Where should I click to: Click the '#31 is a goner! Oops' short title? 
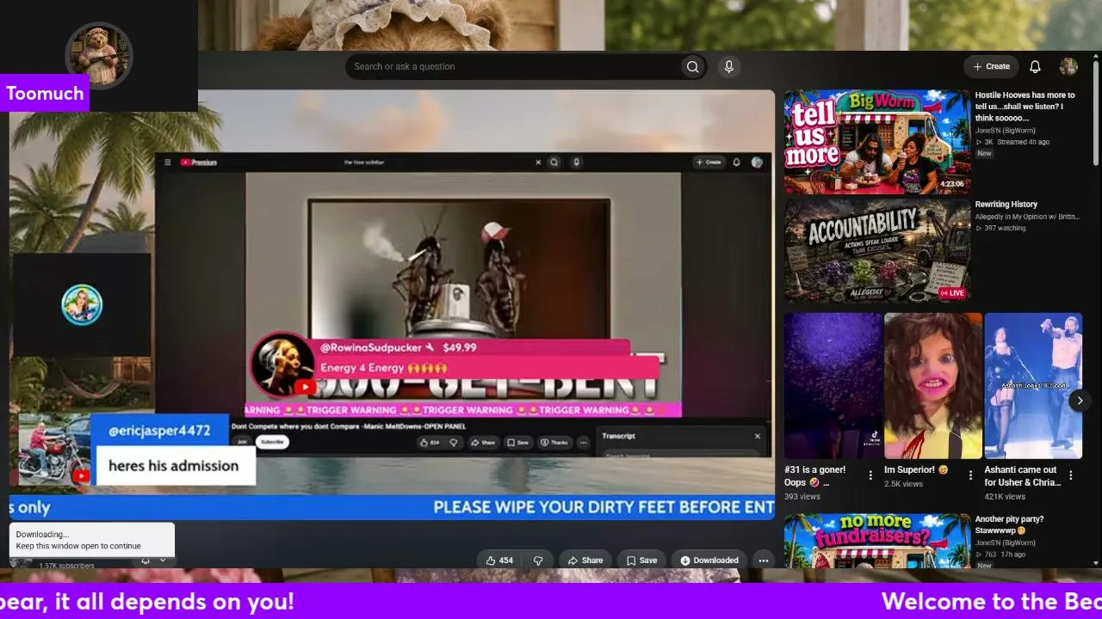(816, 476)
